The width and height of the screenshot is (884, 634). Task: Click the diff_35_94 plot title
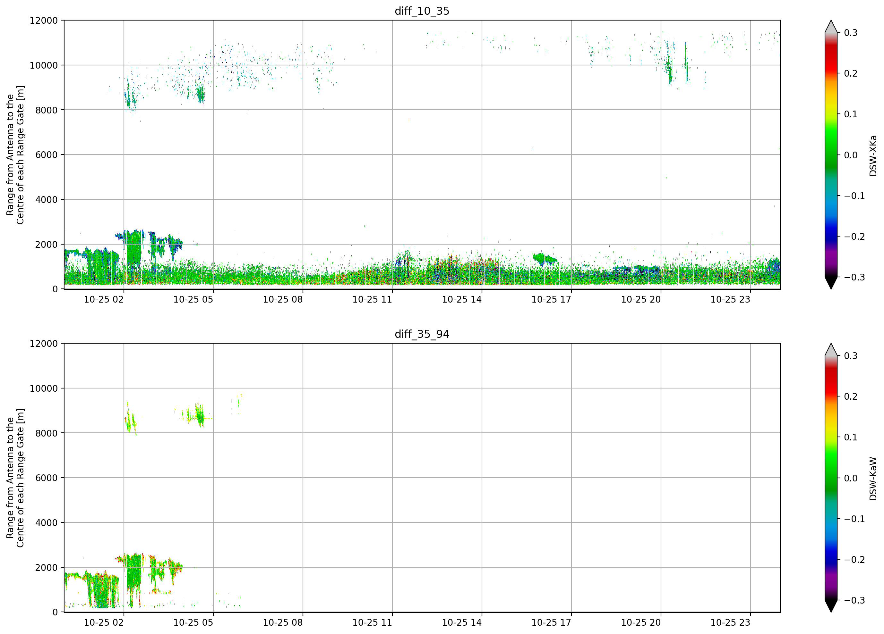click(422, 334)
